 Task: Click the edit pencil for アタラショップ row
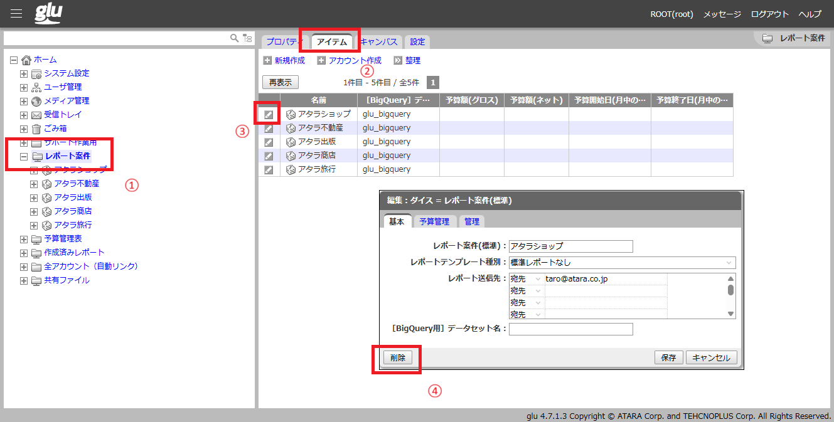(269, 114)
